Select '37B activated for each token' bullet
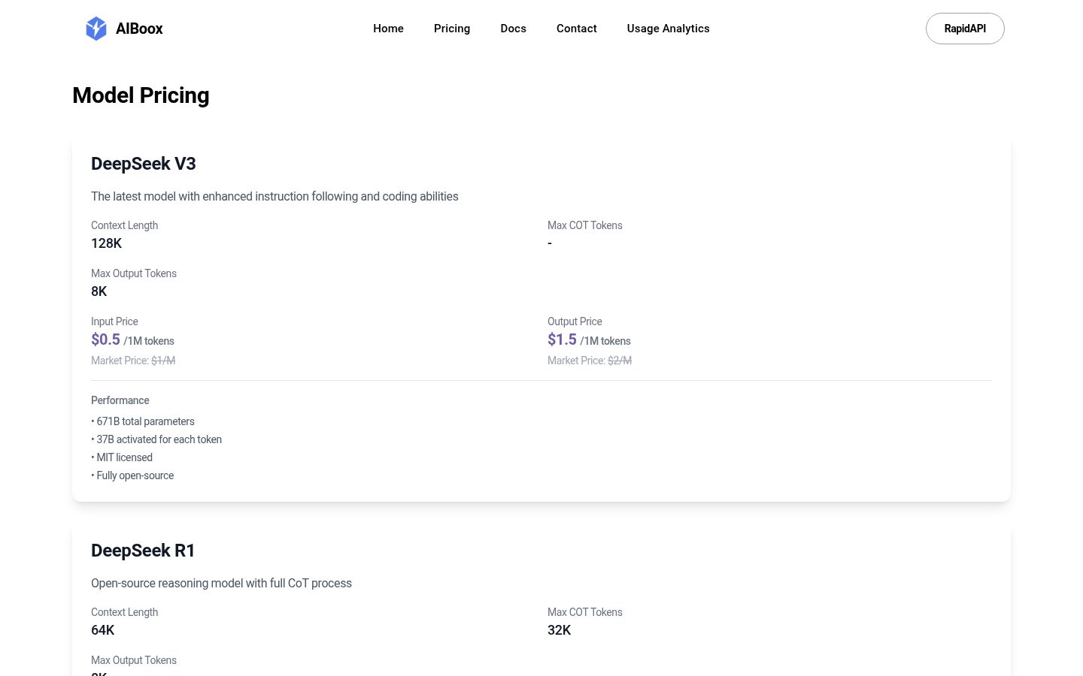Screen dimensions: 1083x676 point(156,439)
